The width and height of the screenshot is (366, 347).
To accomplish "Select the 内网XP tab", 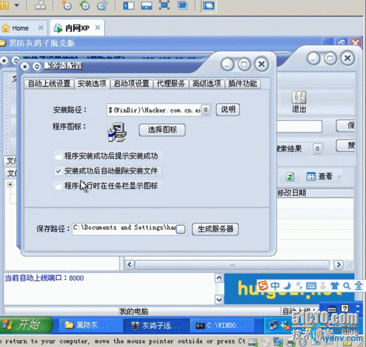I will coord(77,29).
